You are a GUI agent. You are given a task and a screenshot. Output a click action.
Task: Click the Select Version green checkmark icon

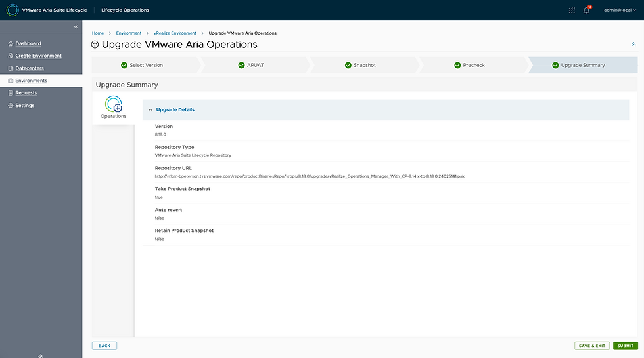pyautogui.click(x=124, y=65)
